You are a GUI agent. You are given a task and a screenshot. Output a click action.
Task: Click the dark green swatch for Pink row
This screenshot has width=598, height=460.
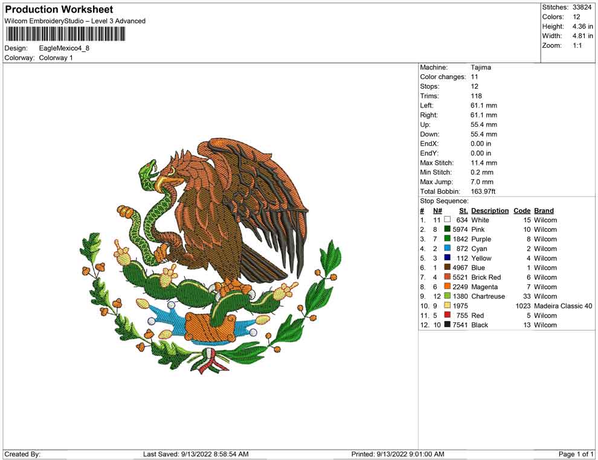(448, 229)
